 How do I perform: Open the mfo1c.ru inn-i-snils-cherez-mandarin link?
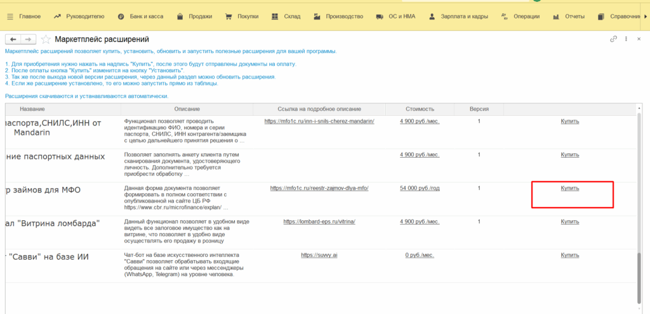319,121
